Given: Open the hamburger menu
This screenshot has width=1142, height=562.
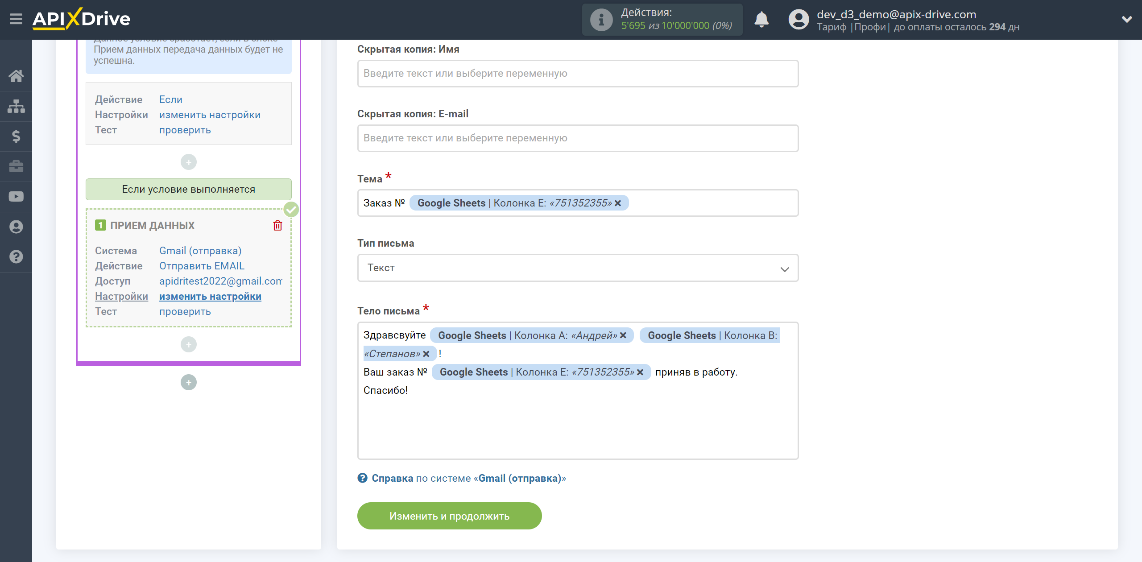Looking at the screenshot, I should point(16,19).
